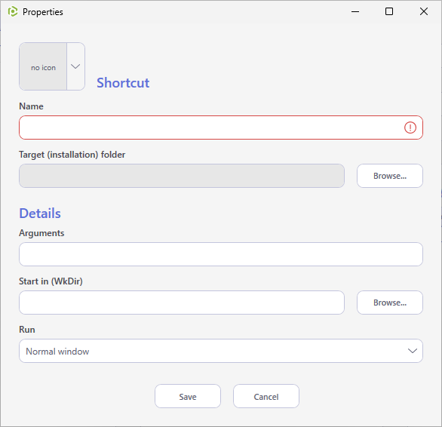Browse for the Start in working directory
Image resolution: width=442 pixels, height=427 pixels.
[x=389, y=303]
